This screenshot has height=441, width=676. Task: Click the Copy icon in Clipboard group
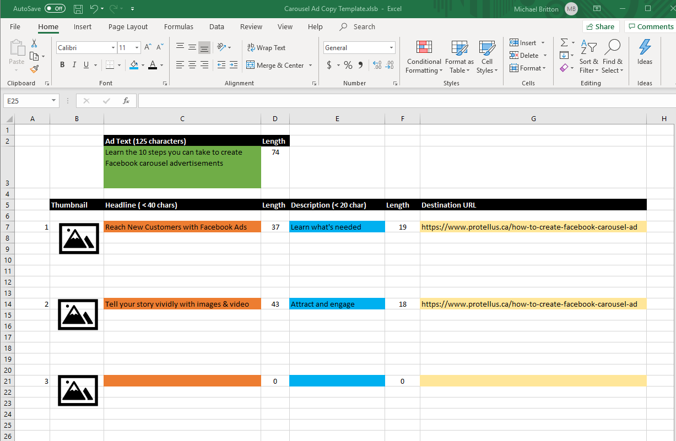34,56
